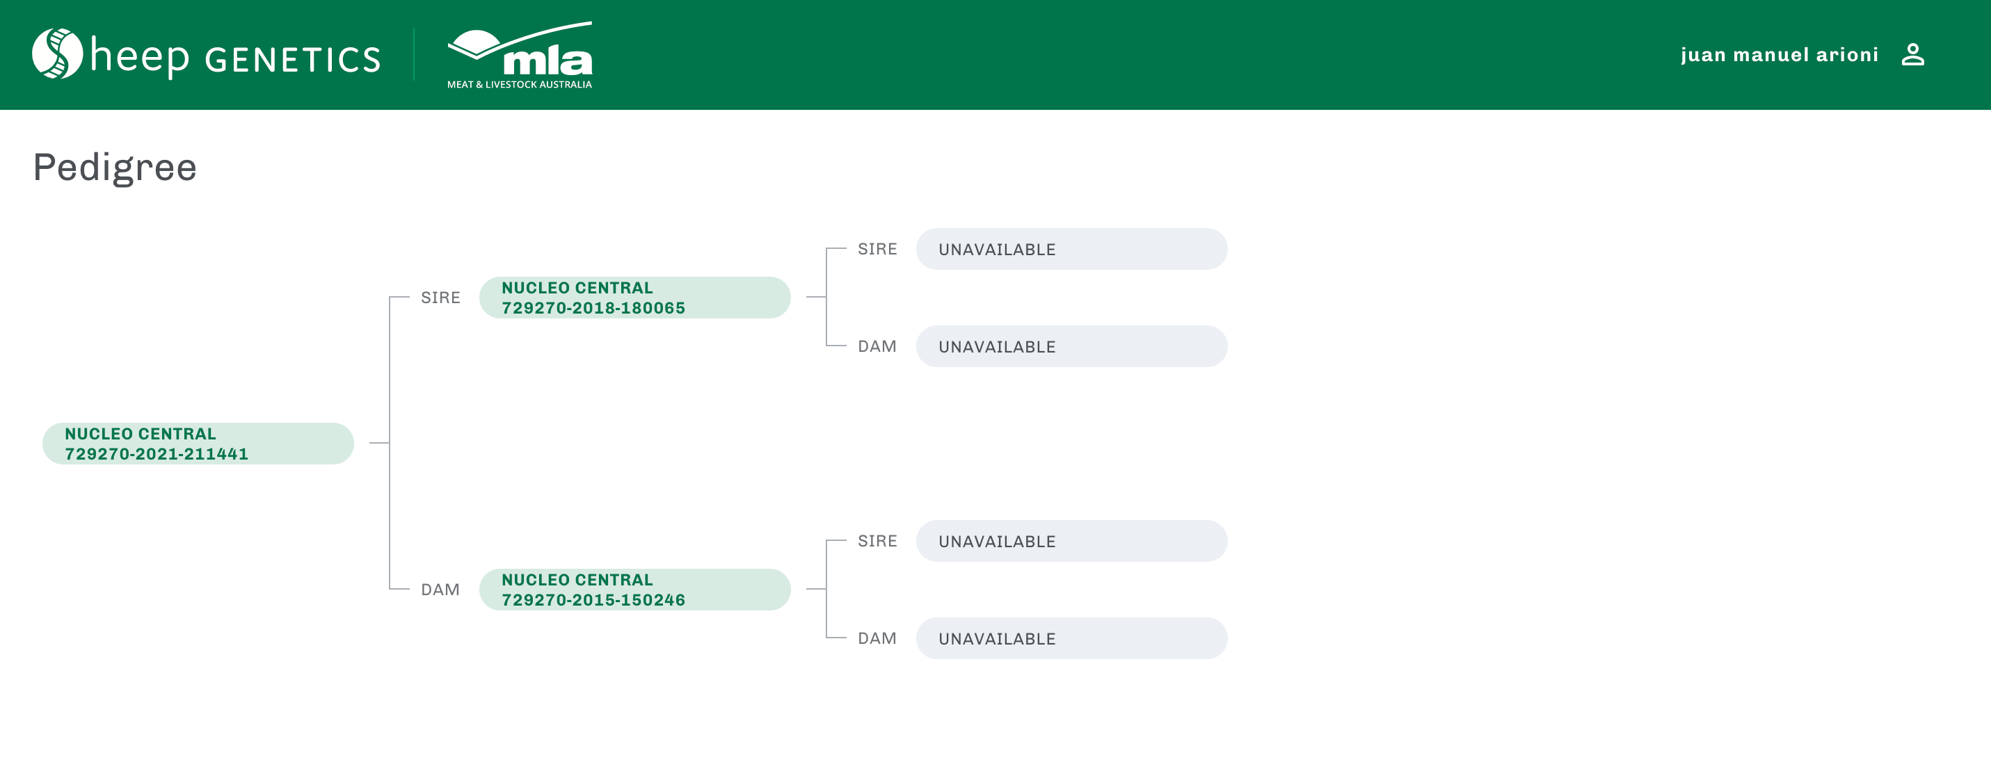Open animal 729270-2021-211441 pedigree node
The height and width of the screenshot is (769, 1991).
198,444
